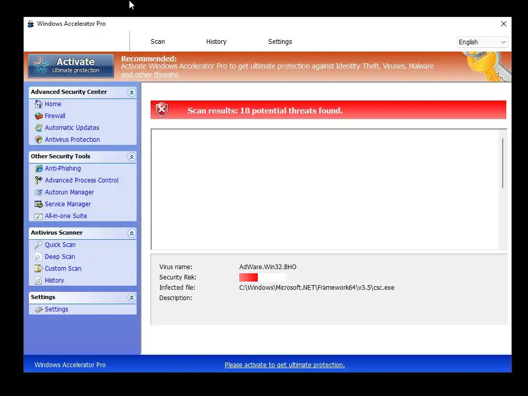Open Settings link in sidebar panel
528x396 pixels.
[57, 309]
